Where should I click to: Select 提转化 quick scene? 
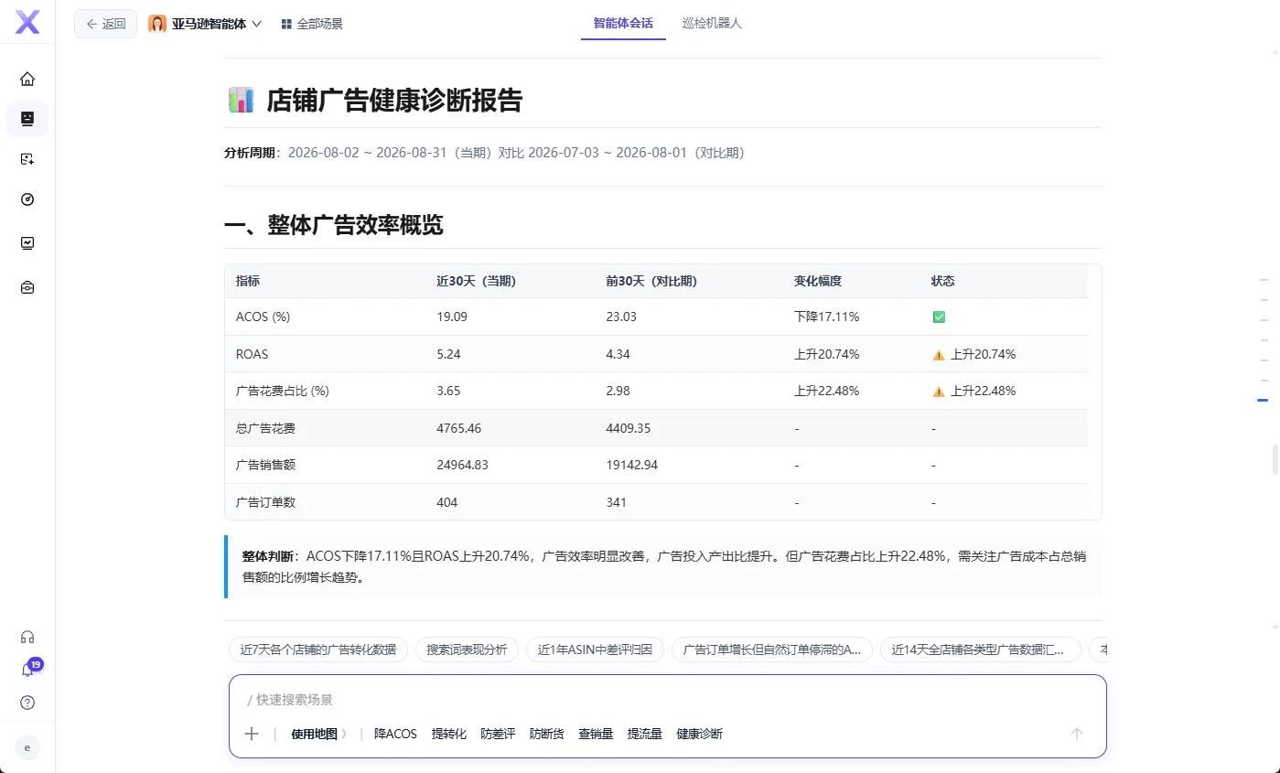[448, 734]
